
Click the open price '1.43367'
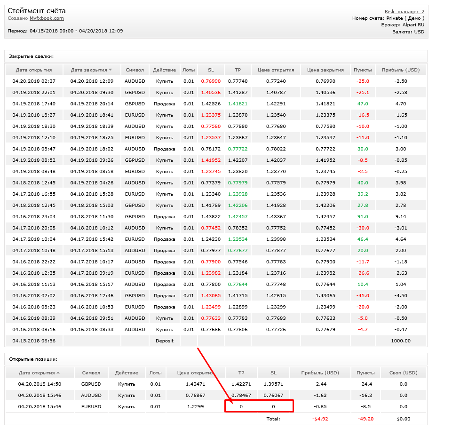276,217
